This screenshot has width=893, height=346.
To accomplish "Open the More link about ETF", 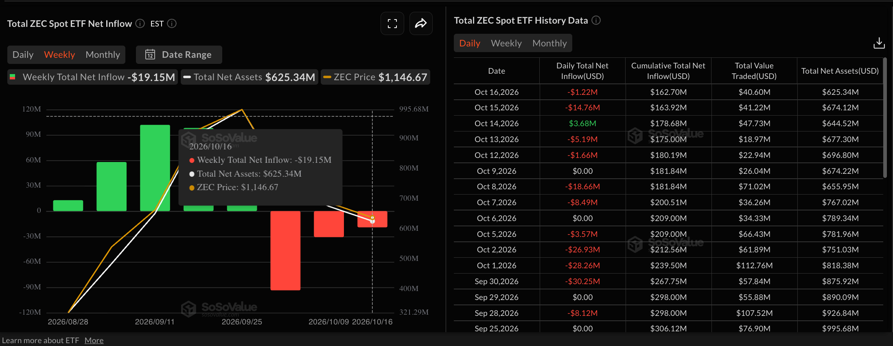I will click(94, 340).
